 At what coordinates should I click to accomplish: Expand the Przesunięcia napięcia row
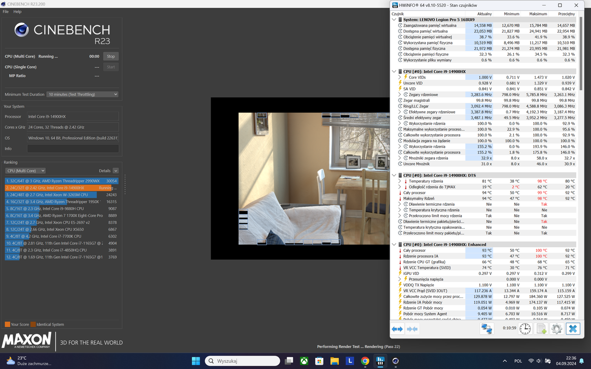[400, 279]
